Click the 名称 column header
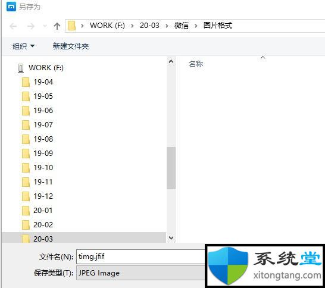This screenshot has height=288, width=325. (x=196, y=64)
